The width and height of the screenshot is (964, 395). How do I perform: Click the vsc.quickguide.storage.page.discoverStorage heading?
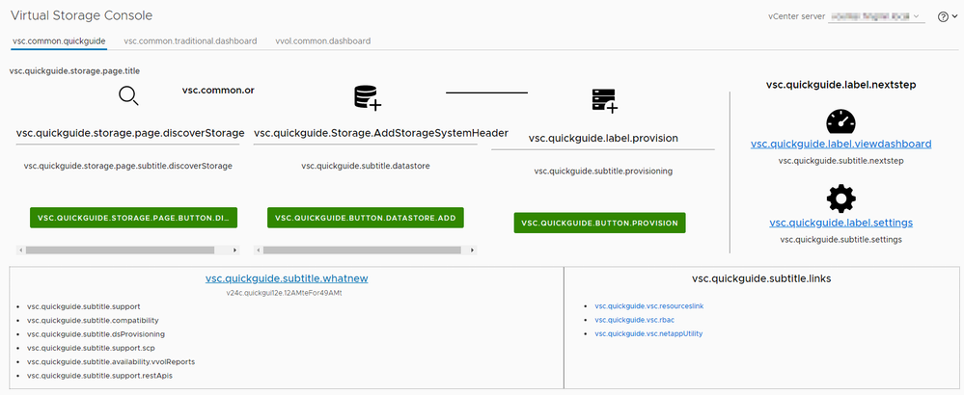click(130, 133)
